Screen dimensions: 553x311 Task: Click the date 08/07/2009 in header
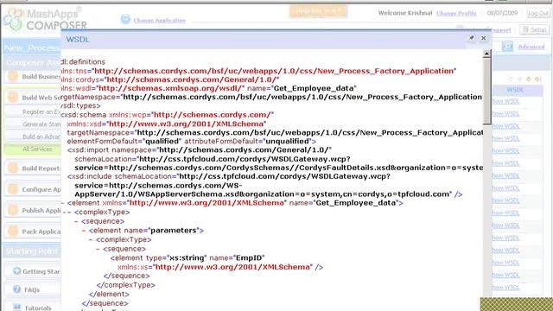pos(502,13)
